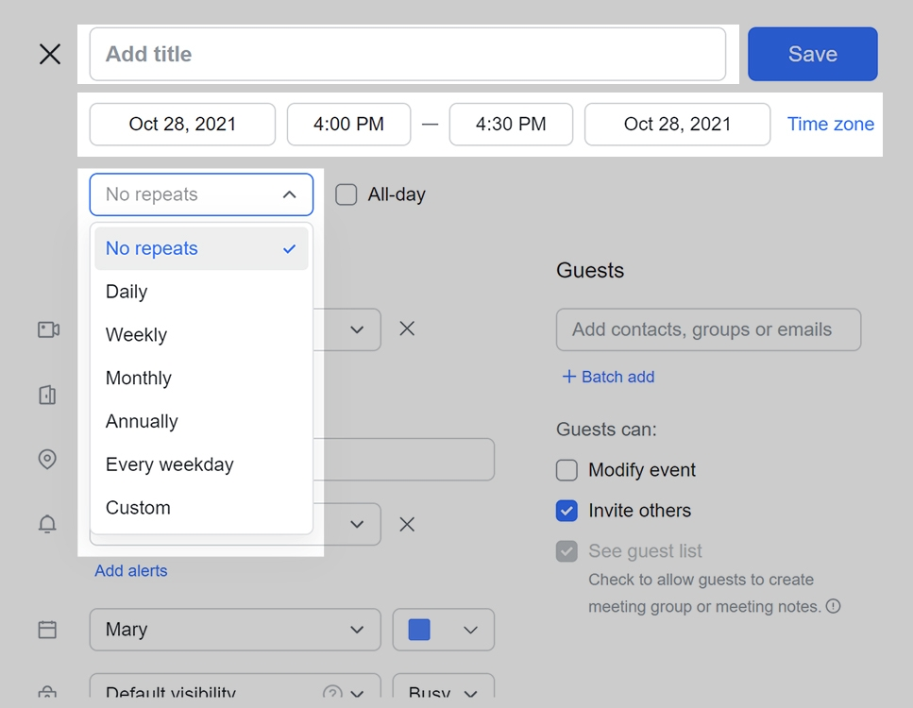Click the briefcase icon at sidebar bottom
The height and width of the screenshot is (708, 913).
pyautogui.click(x=47, y=694)
